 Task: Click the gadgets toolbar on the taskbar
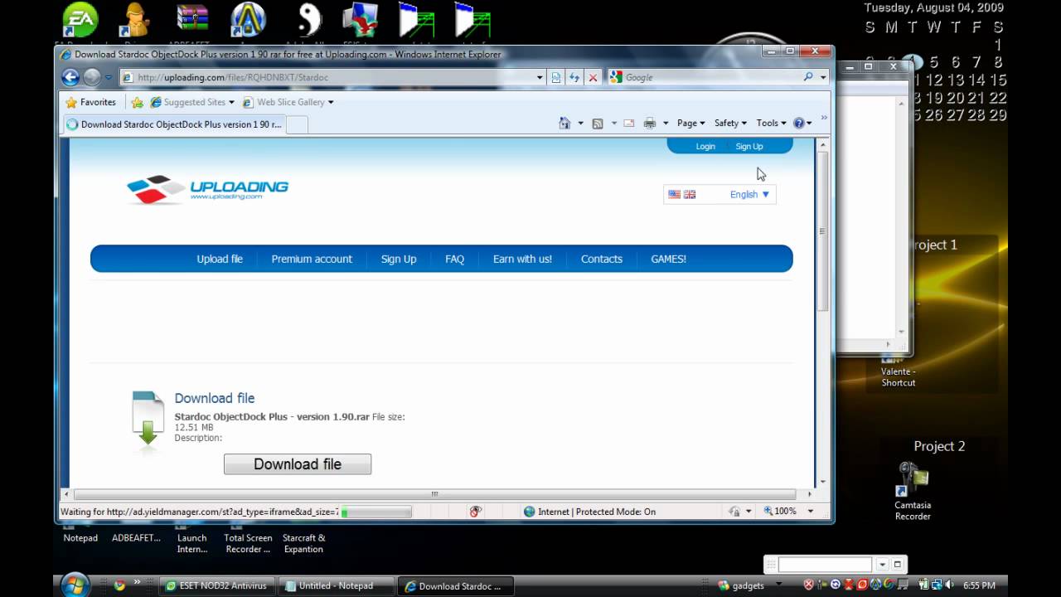click(x=741, y=585)
